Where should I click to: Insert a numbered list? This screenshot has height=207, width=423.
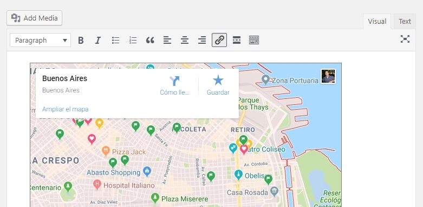pyautogui.click(x=133, y=41)
